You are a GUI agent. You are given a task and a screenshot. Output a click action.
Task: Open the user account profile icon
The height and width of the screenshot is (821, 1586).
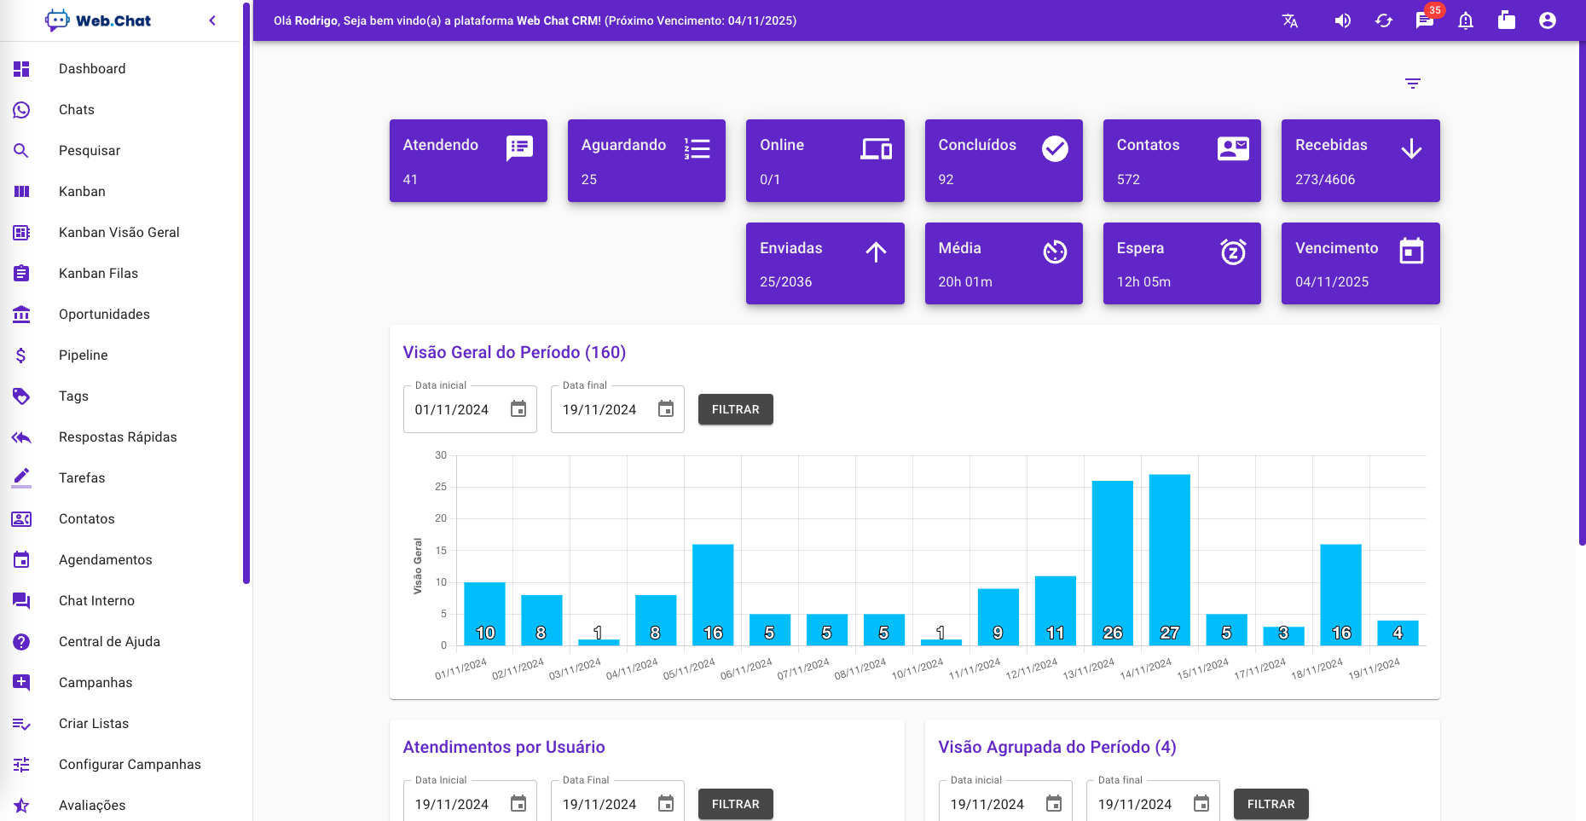[x=1548, y=20]
